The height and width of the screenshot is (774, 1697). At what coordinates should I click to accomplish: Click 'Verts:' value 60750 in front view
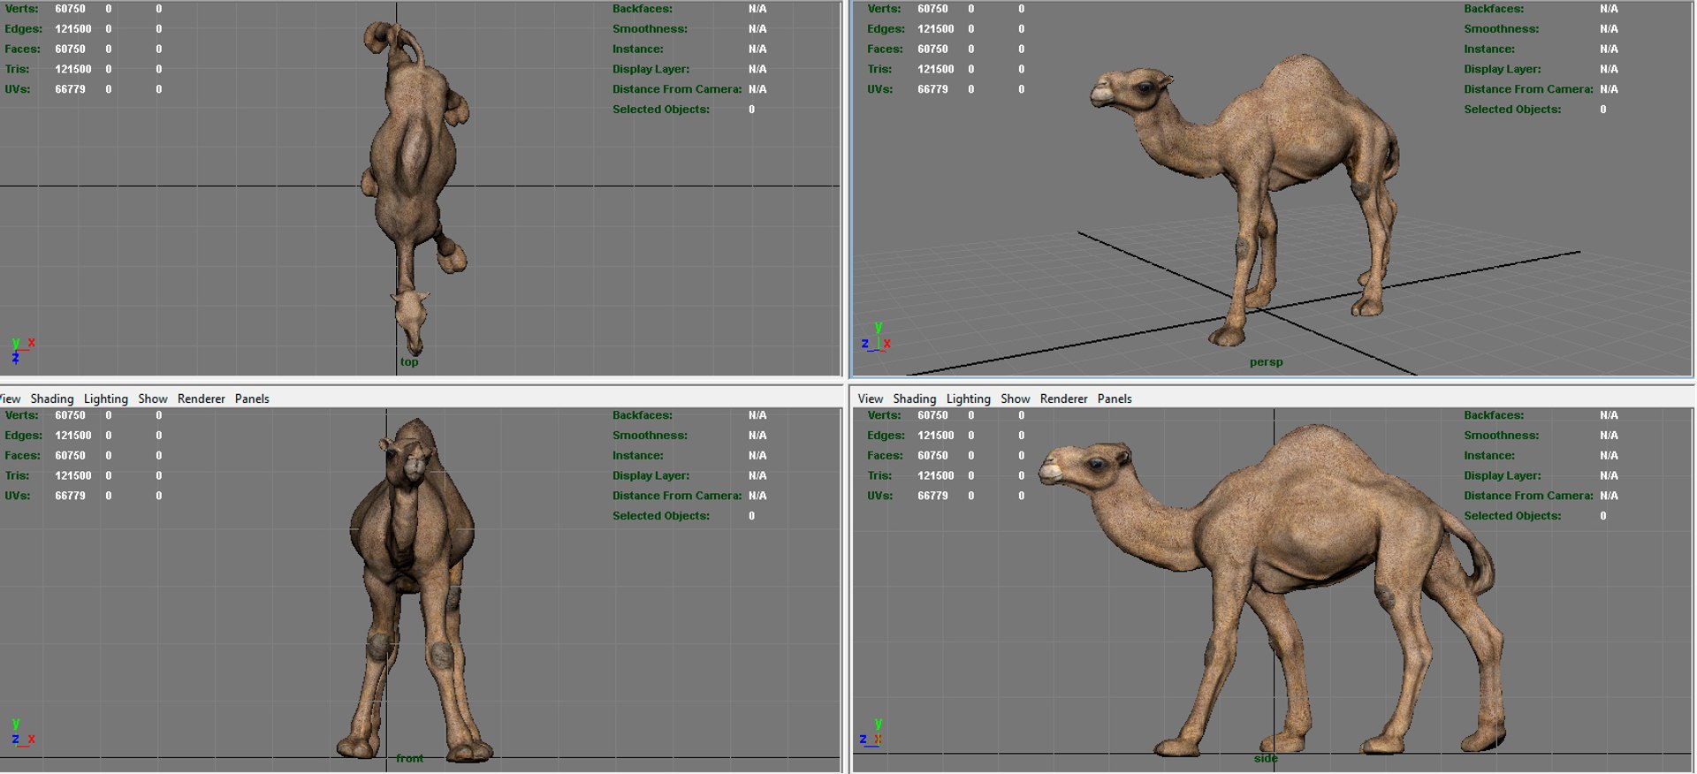[70, 415]
